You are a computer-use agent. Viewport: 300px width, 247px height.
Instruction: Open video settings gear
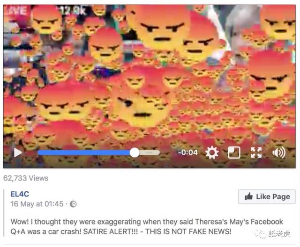[212, 153]
